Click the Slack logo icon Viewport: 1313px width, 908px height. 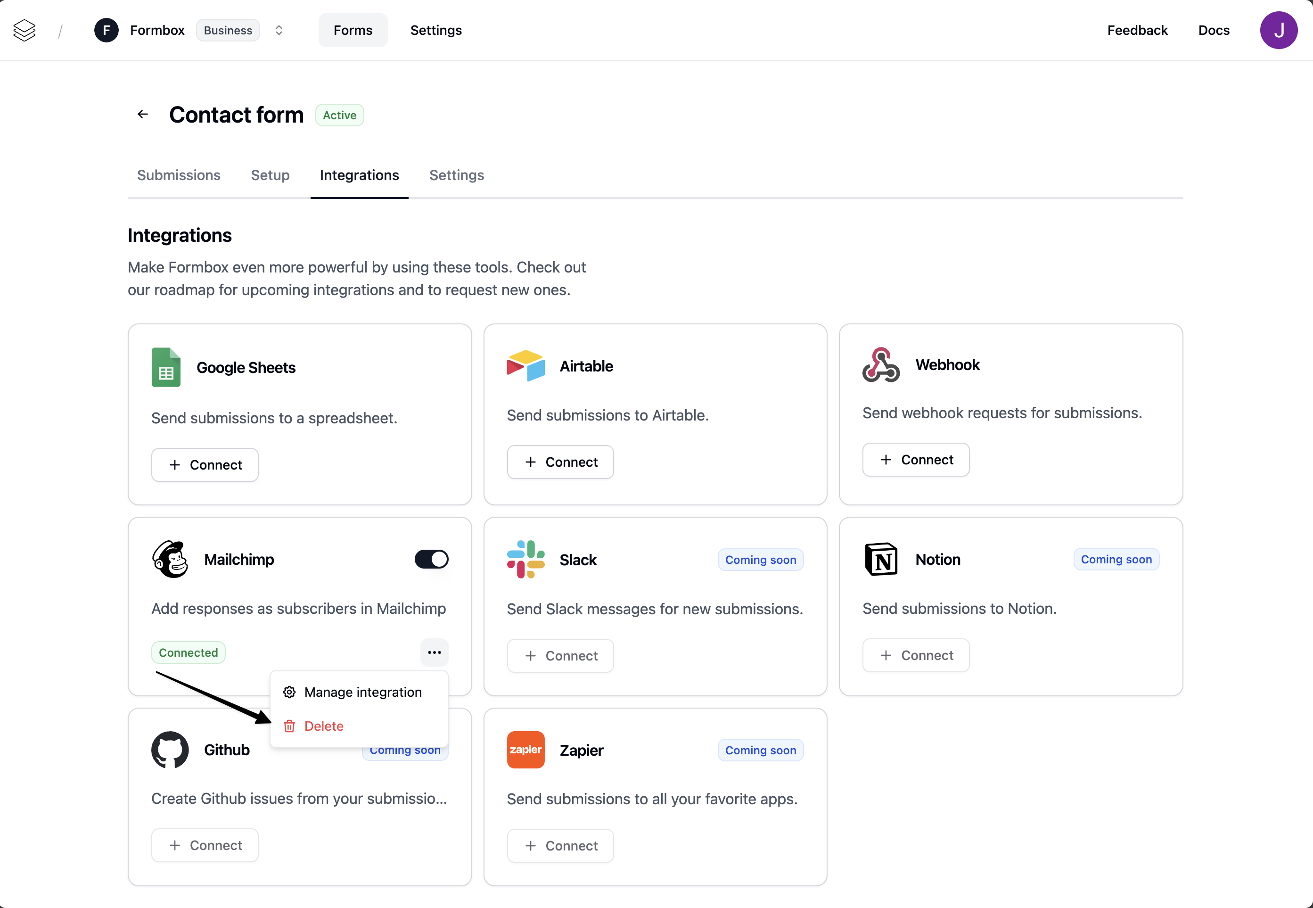point(525,559)
